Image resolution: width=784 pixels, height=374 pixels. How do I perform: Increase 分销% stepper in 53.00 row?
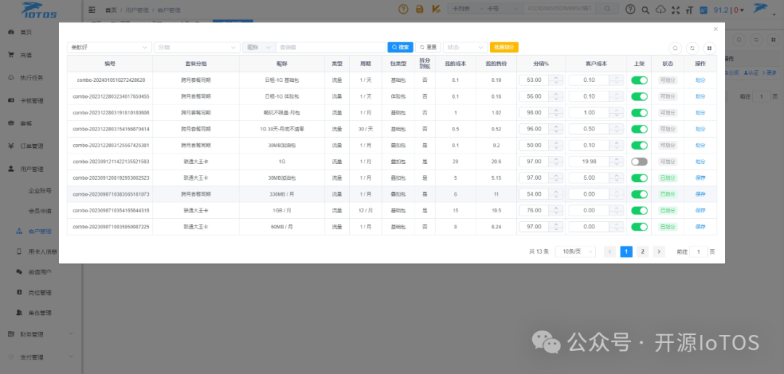[x=556, y=78]
